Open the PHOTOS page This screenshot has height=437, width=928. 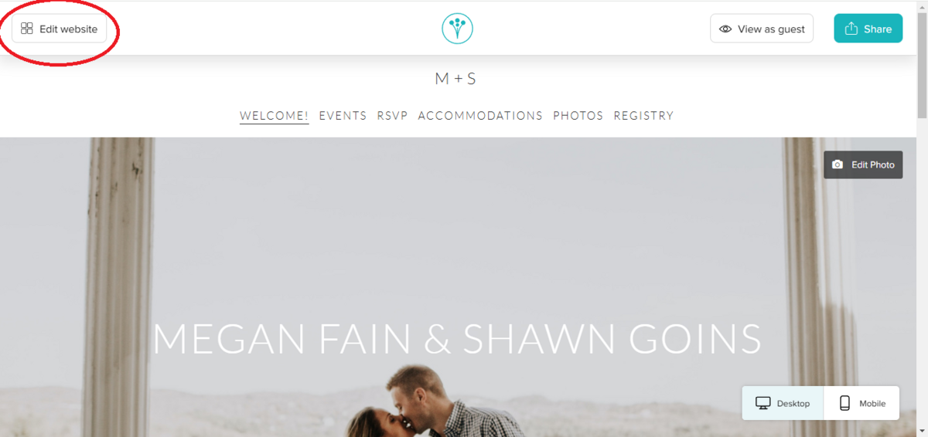[x=578, y=116]
